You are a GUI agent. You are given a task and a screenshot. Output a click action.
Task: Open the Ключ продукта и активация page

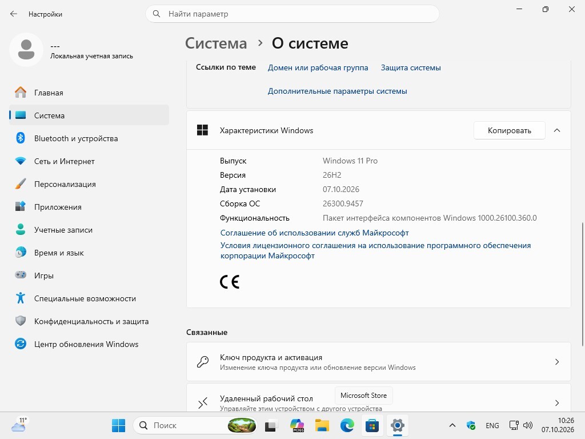(x=378, y=362)
